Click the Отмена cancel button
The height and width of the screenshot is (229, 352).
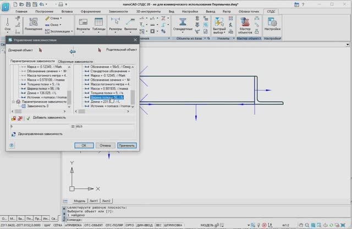click(105, 146)
